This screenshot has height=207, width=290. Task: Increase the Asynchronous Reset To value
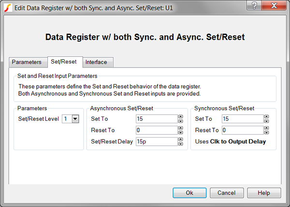coord(180,128)
